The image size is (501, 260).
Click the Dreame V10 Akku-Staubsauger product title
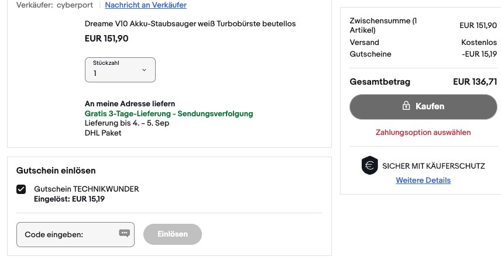[x=190, y=24]
